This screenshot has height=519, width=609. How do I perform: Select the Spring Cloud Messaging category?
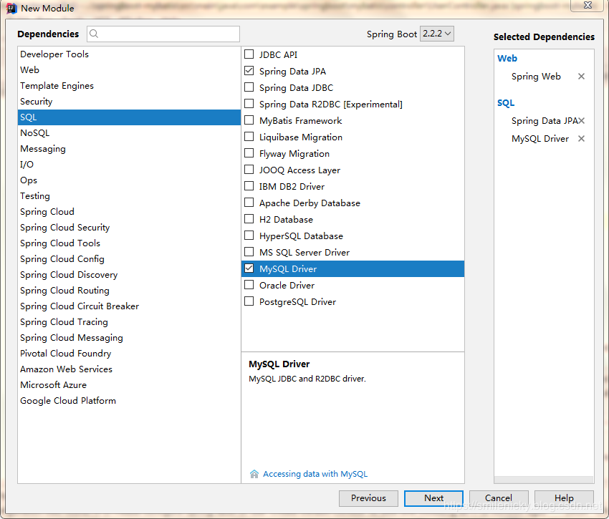point(129,338)
